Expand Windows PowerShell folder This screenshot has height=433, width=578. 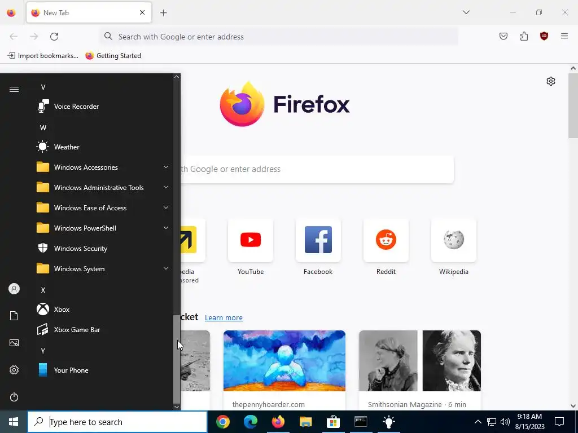click(102, 228)
